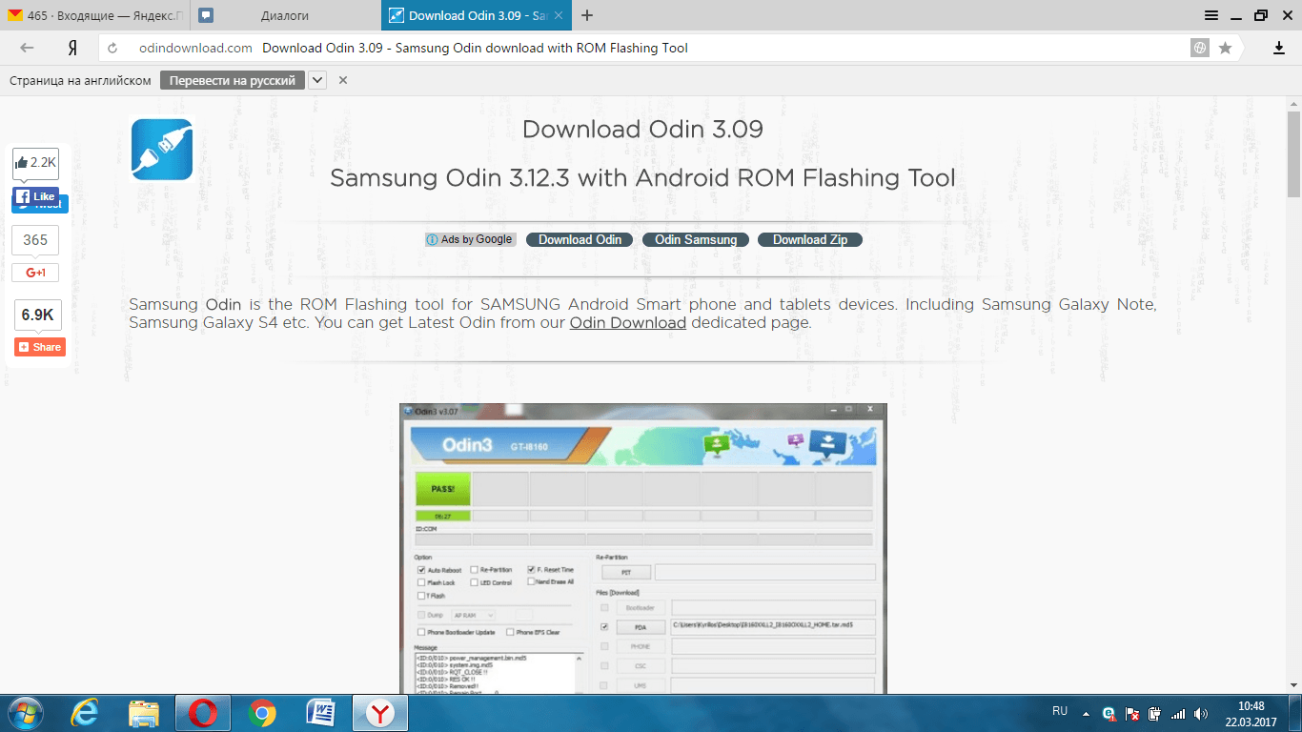The image size is (1302, 732).
Task: Click the Show desktop strip
Action: 1295,713
